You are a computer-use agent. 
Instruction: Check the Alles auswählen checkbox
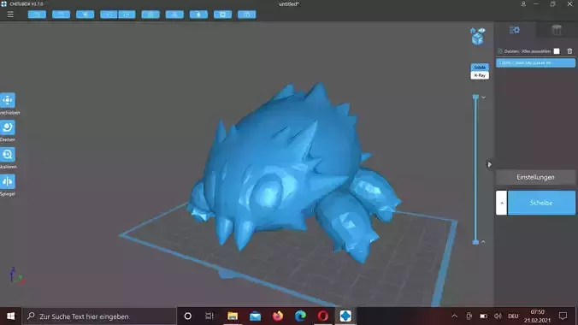[x=557, y=51]
